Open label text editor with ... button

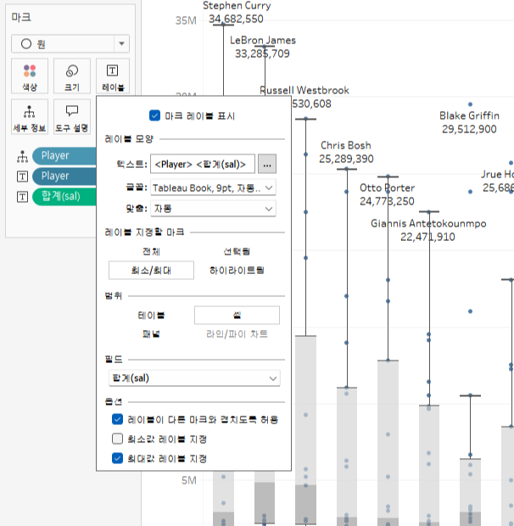(x=267, y=164)
